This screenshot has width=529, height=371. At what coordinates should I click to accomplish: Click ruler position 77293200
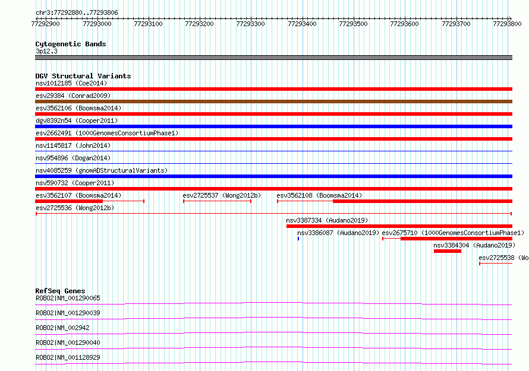pyautogui.click(x=199, y=24)
